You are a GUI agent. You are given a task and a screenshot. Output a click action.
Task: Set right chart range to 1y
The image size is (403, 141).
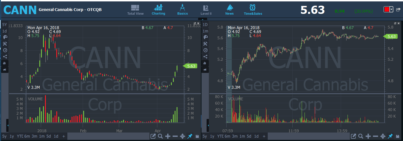click(212, 136)
